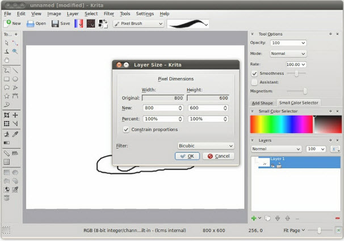This screenshot has height=242, width=344.
Task: Select the color picker eyedropper tool
Action: (15, 134)
